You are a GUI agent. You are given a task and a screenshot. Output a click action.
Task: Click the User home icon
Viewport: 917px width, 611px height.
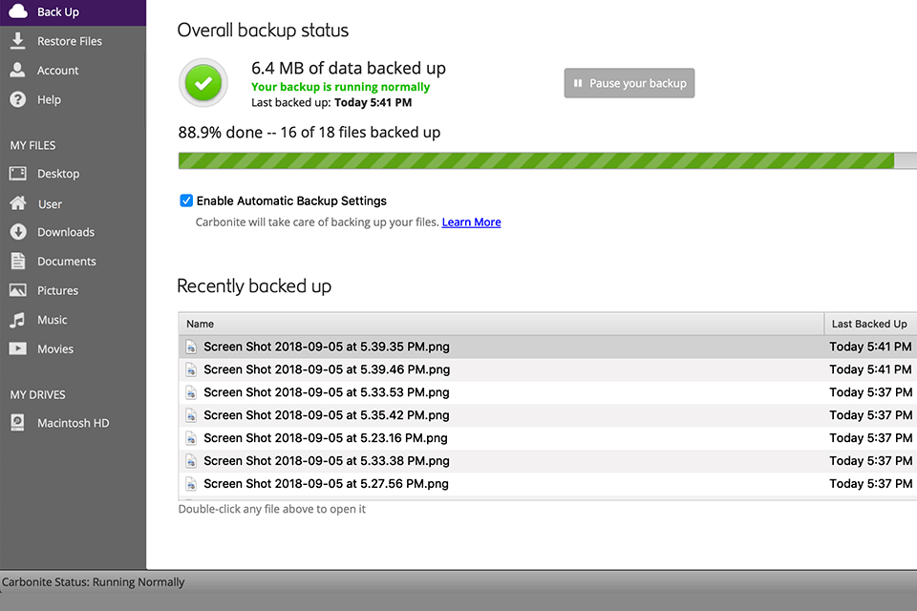click(17, 203)
